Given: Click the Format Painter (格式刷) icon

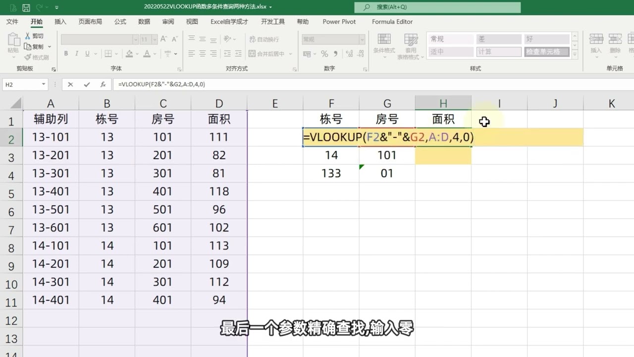Looking at the screenshot, I should point(28,57).
